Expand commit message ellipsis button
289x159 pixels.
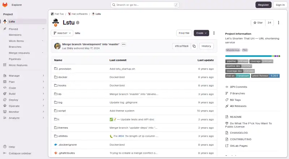[x=124, y=44]
